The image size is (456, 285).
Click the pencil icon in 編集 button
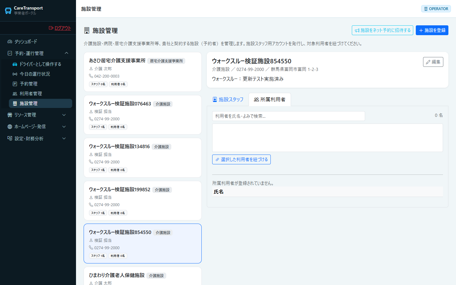click(428, 62)
